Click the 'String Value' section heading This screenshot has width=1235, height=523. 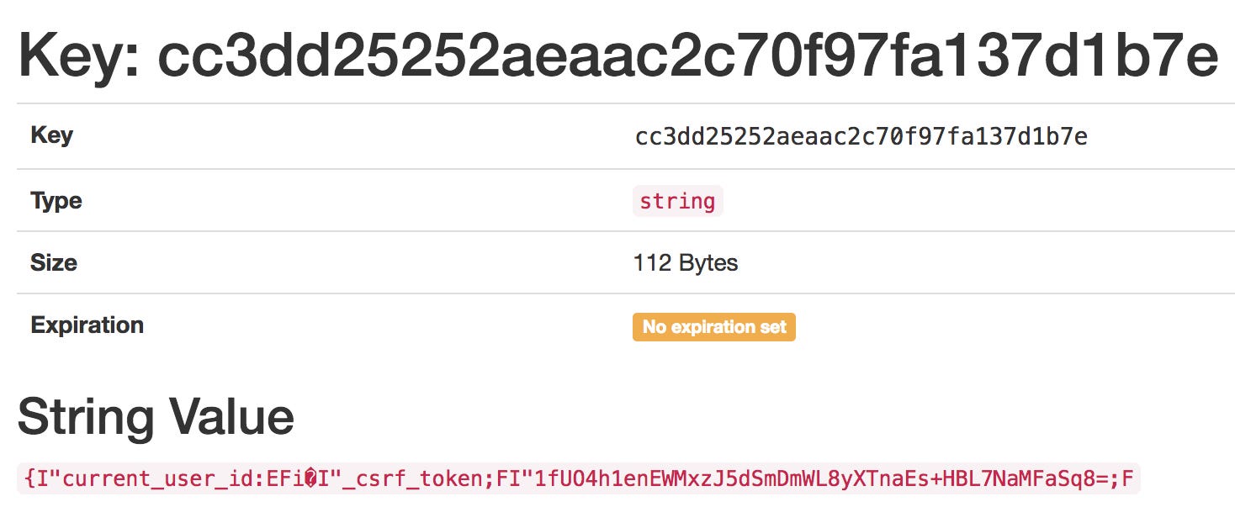(156, 416)
